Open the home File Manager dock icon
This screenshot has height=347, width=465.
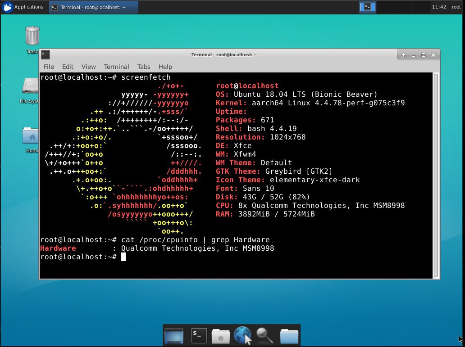[220, 336]
